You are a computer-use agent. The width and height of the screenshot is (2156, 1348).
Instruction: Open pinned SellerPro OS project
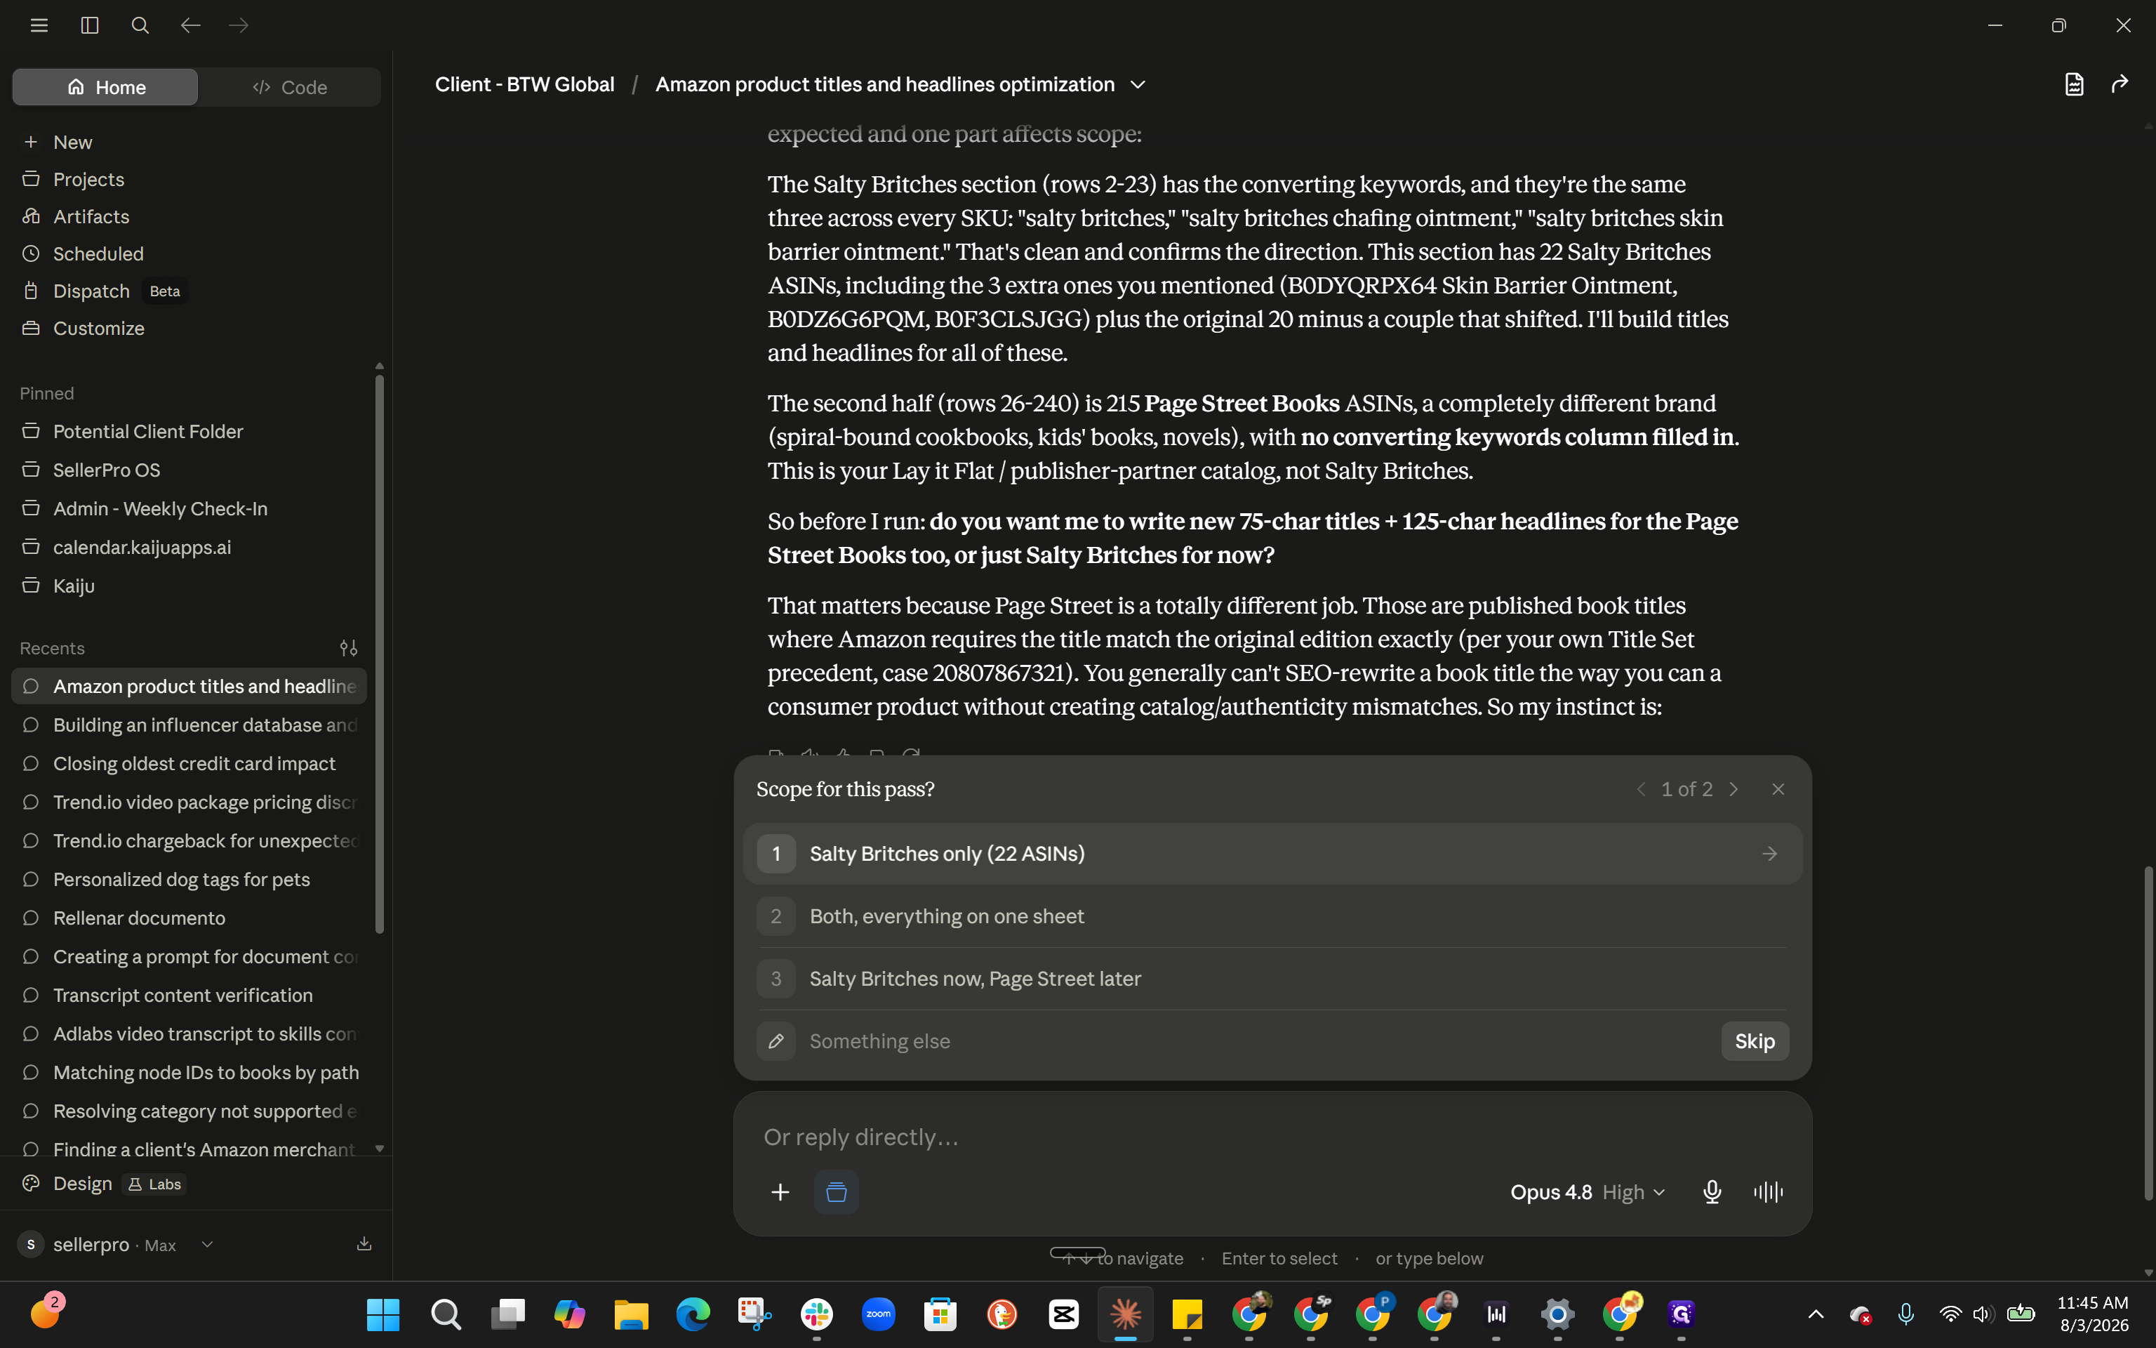[189, 470]
